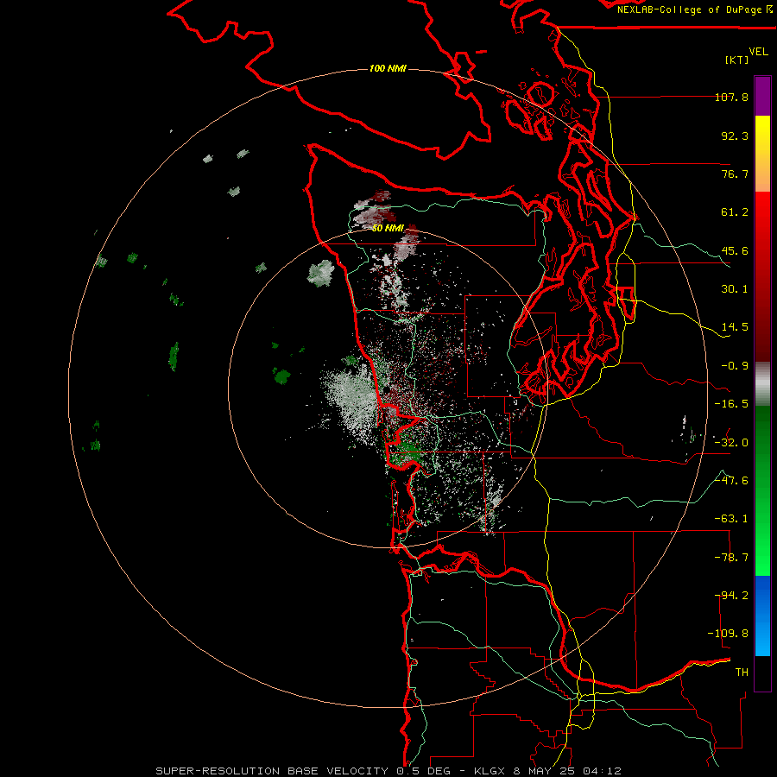The height and width of the screenshot is (777, 777).
Task: Select the -16.5 velocity scale value
Action: click(731, 404)
